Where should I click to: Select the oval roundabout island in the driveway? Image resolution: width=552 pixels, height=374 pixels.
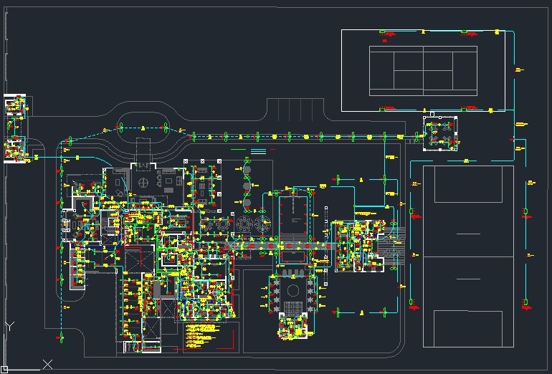point(143,128)
